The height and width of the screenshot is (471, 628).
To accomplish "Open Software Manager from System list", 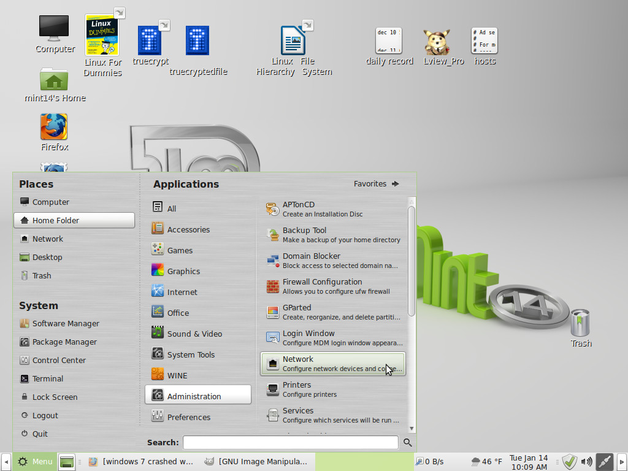I will point(66,323).
